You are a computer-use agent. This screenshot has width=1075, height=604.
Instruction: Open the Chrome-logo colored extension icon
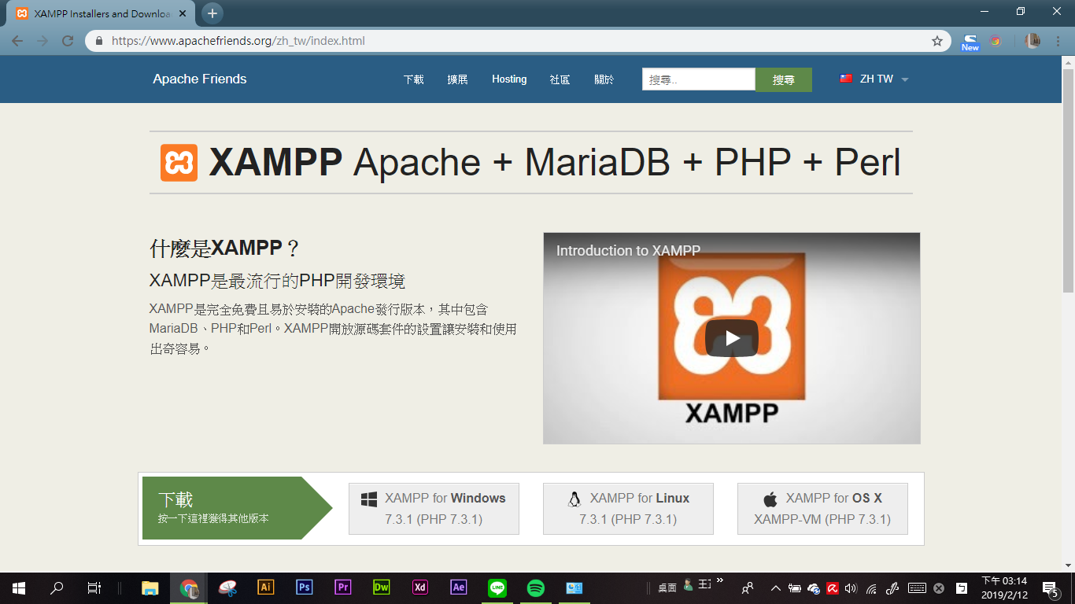996,41
